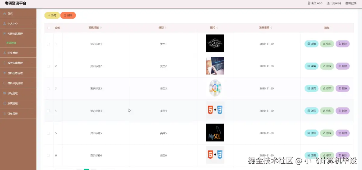Click 退出到前台 in the top bar
This screenshot has height=170, width=362.
point(334,3)
